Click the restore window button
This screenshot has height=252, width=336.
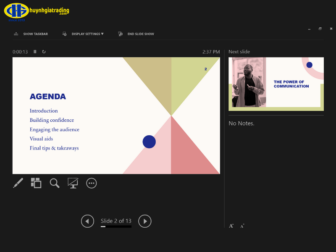point(320,29)
